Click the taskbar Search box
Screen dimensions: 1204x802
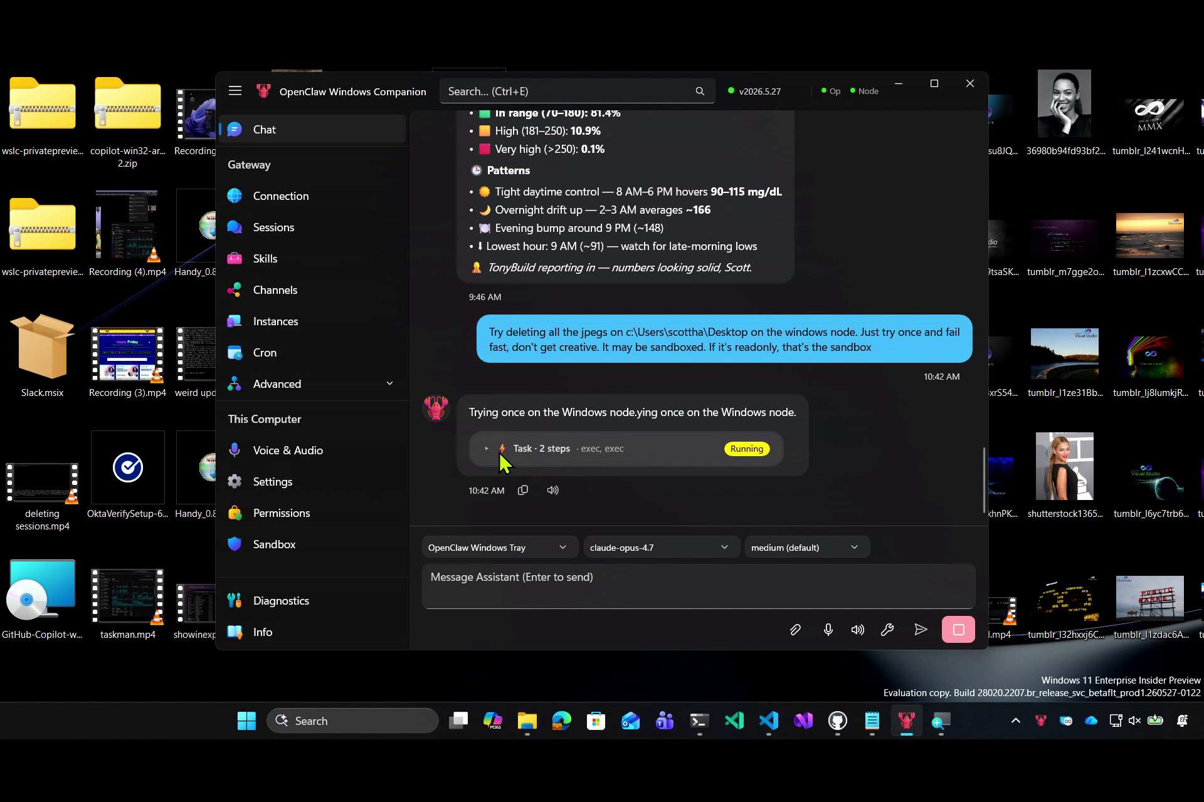point(352,721)
